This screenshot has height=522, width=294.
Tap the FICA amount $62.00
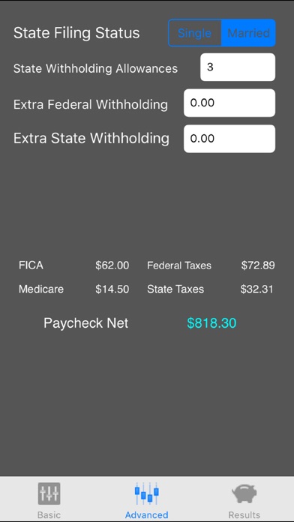tap(112, 265)
